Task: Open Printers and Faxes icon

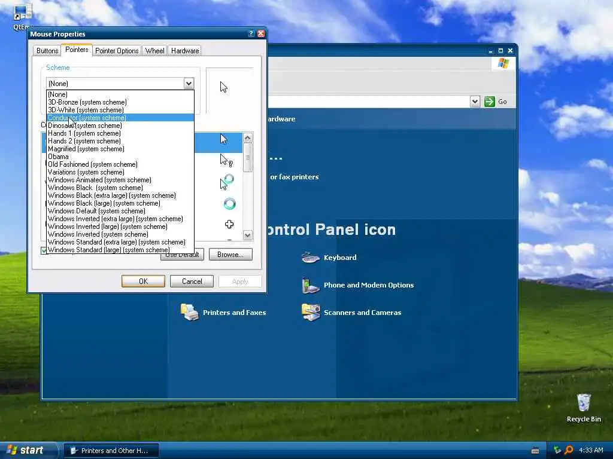Action: 190,312
